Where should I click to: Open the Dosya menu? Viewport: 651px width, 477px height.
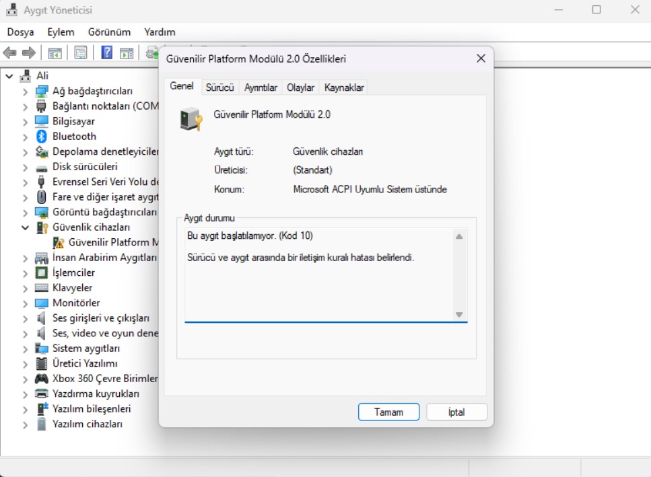[x=20, y=32]
